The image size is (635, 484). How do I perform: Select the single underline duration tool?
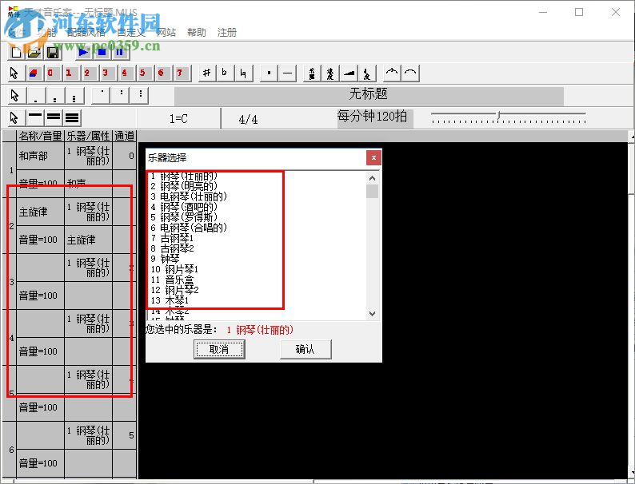(x=35, y=117)
